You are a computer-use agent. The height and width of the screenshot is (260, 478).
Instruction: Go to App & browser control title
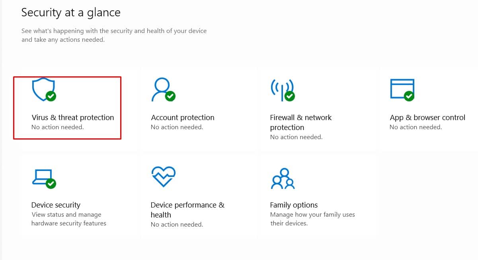pyautogui.click(x=427, y=118)
